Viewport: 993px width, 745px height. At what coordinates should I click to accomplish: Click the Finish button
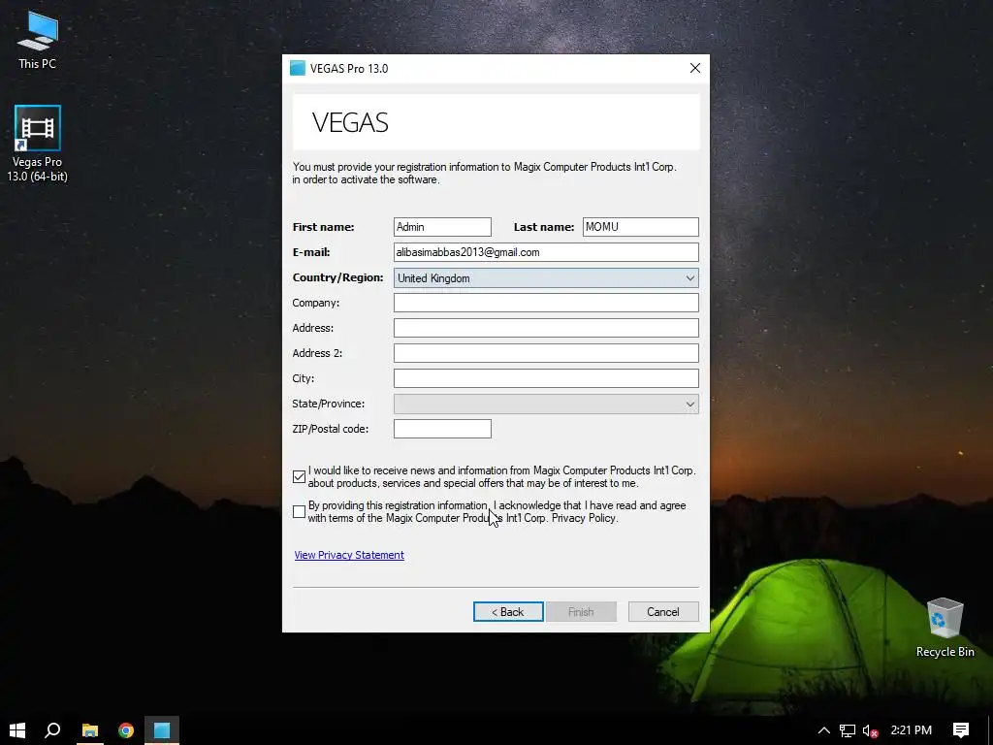pyautogui.click(x=581, y=612)
